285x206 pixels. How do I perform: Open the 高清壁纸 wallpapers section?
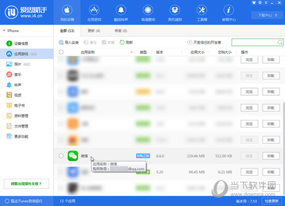[x=148, y=13]
